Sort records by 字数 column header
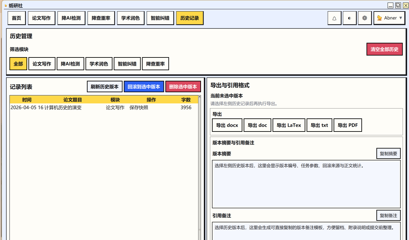 coord(186,100)
